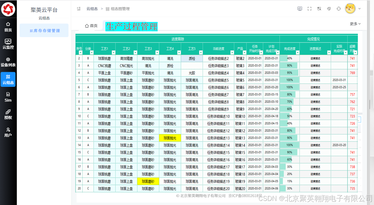Switch to the 首页 tab
The width and height of the screenshot is (374, 205).
[x=91, y=26]
